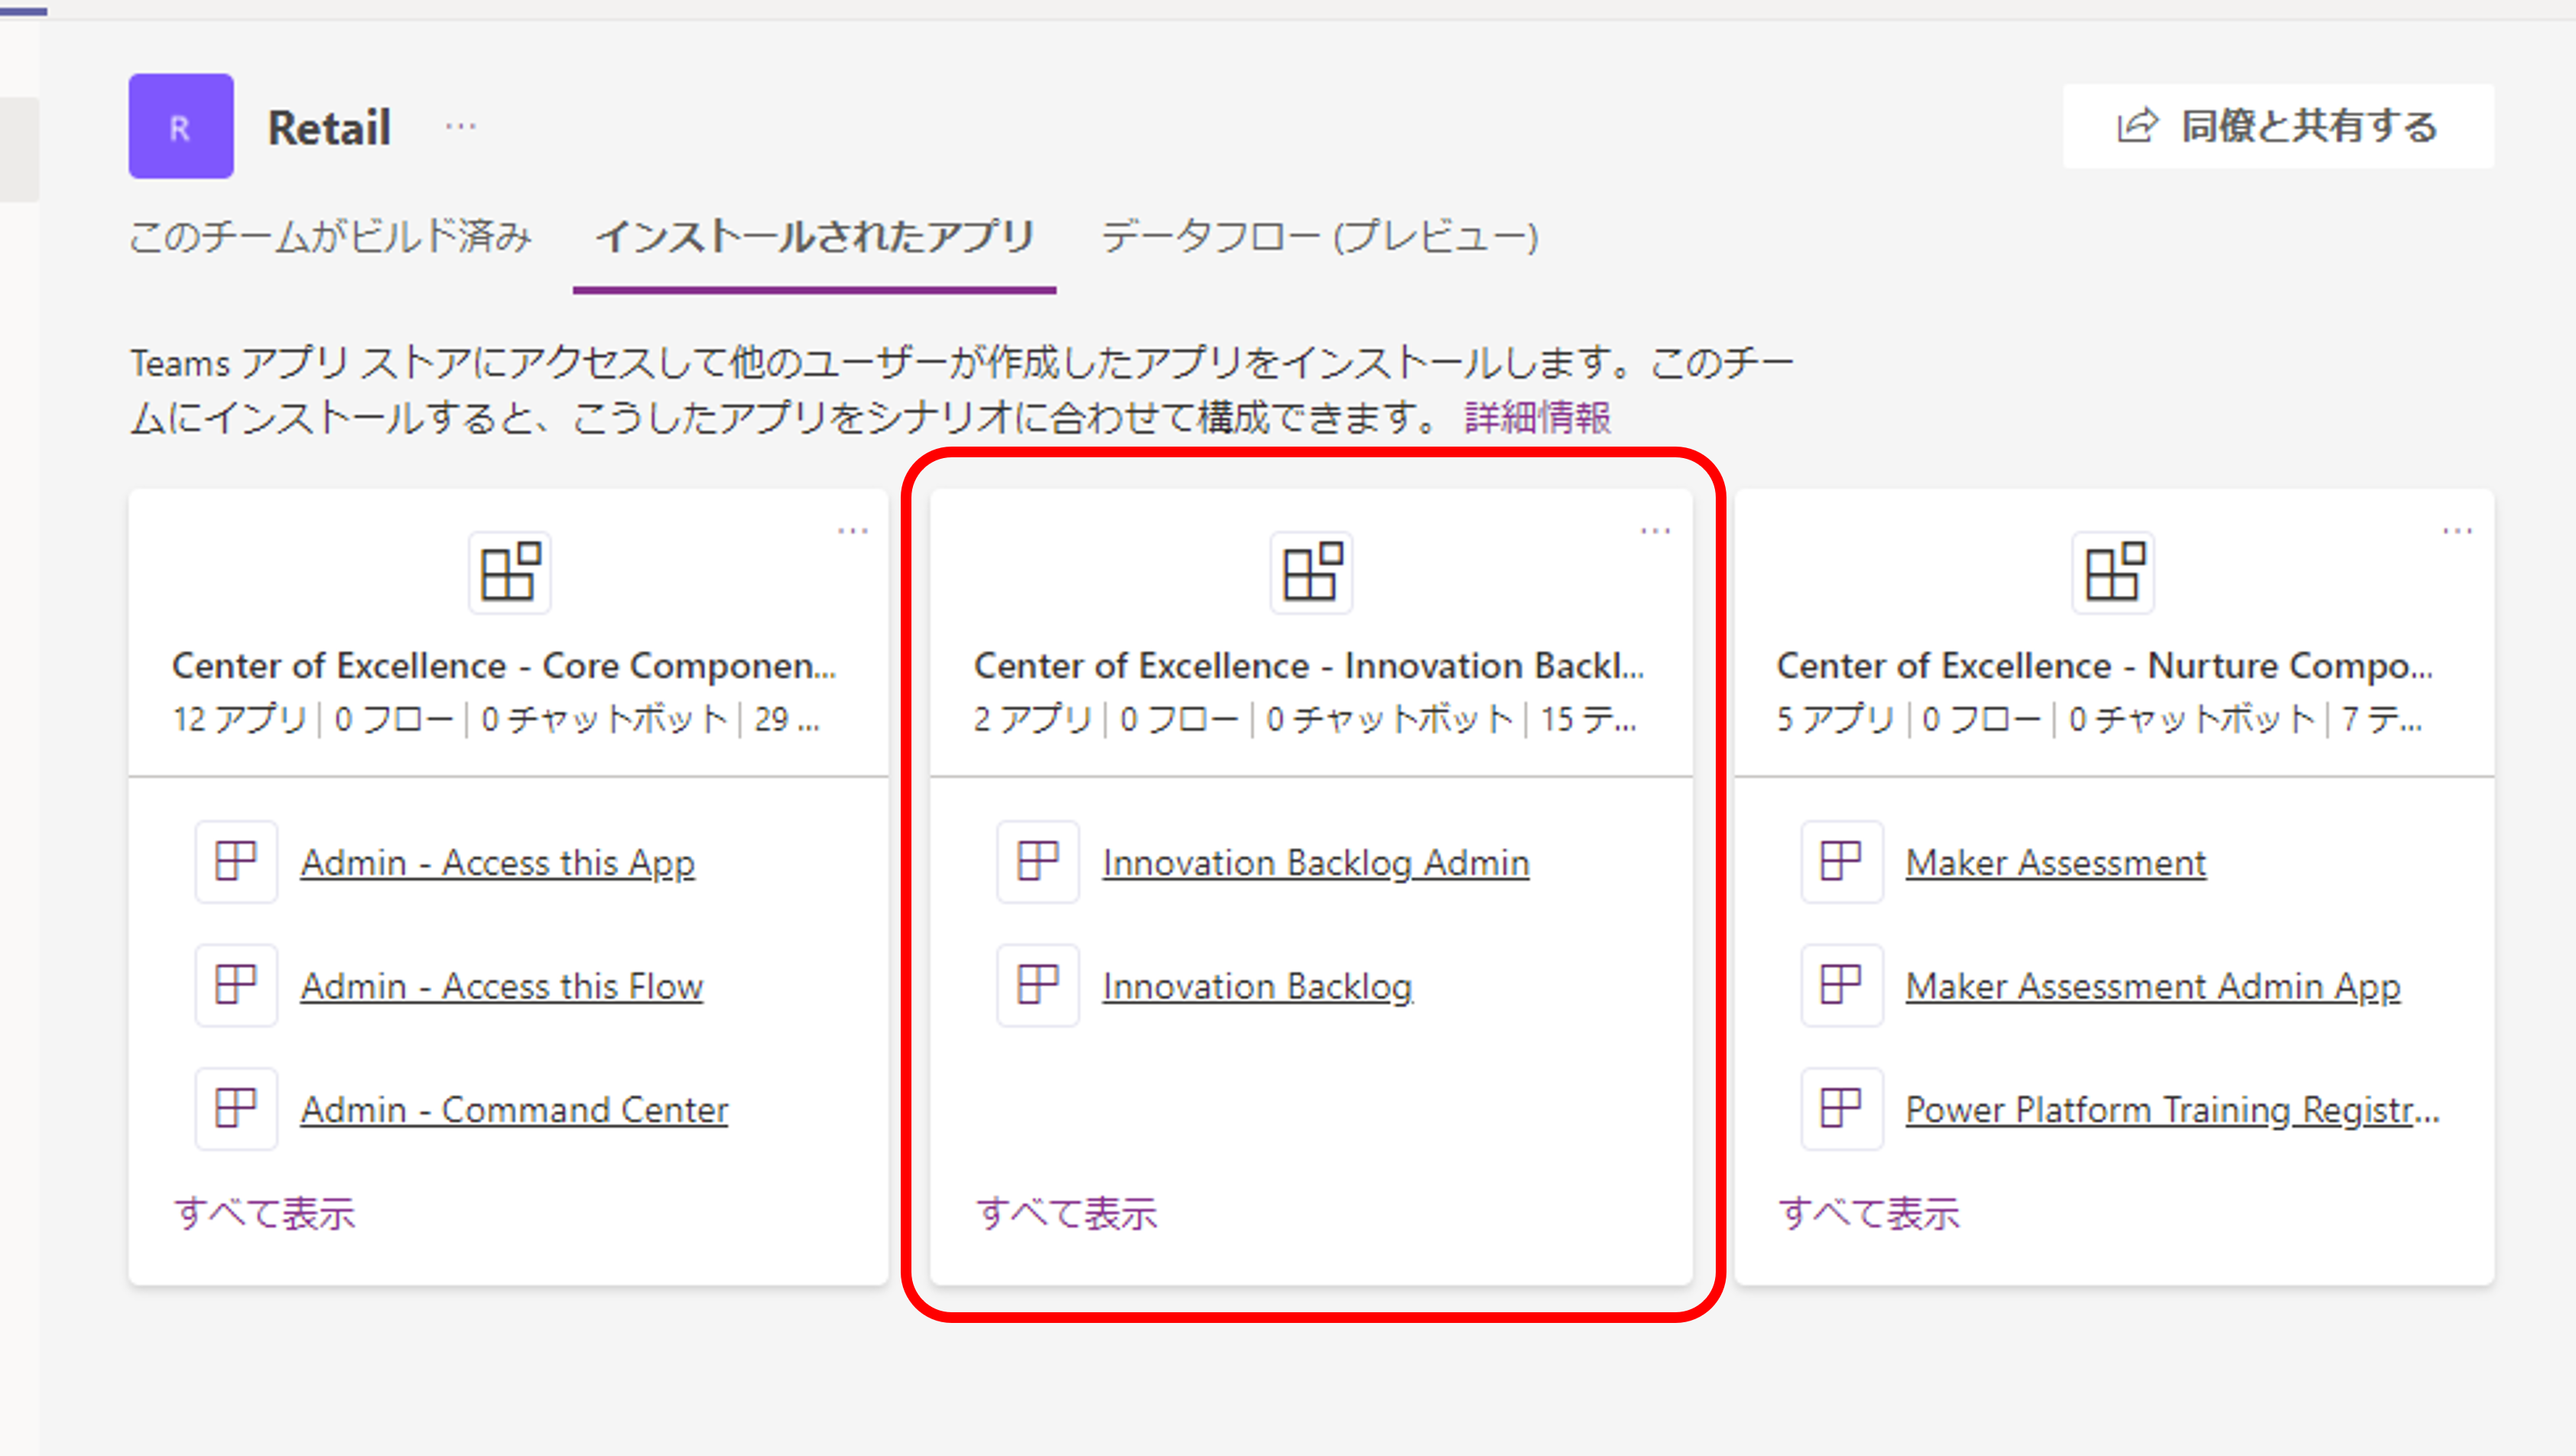Open the ellipsis menu on the Innovation Backlog card
The width and height of the screenshot is (2576, 1456).
click(1655, 531)
